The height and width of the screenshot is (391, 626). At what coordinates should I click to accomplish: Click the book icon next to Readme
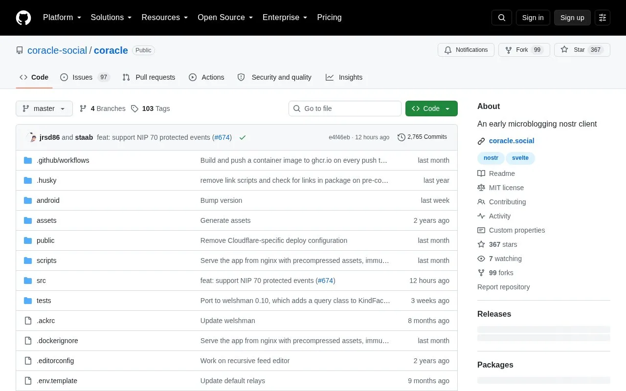[x=481, y=174]
